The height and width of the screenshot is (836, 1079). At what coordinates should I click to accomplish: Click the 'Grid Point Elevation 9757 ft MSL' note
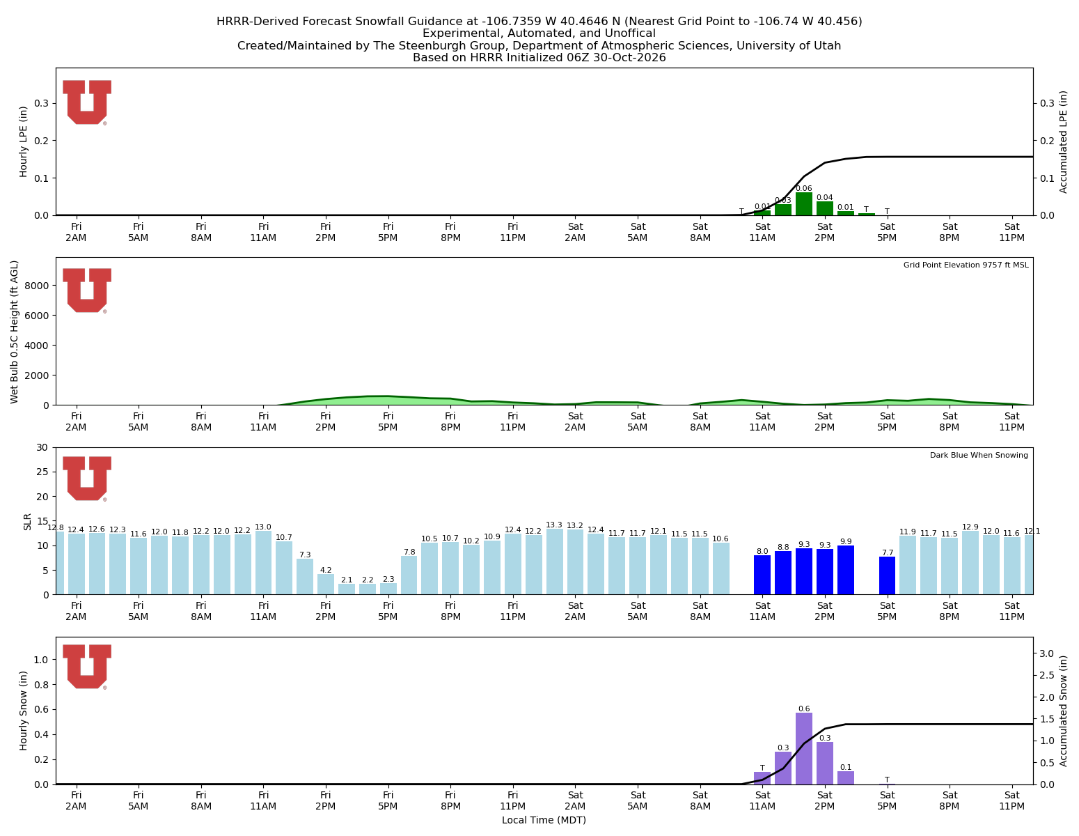click(966, 265)
